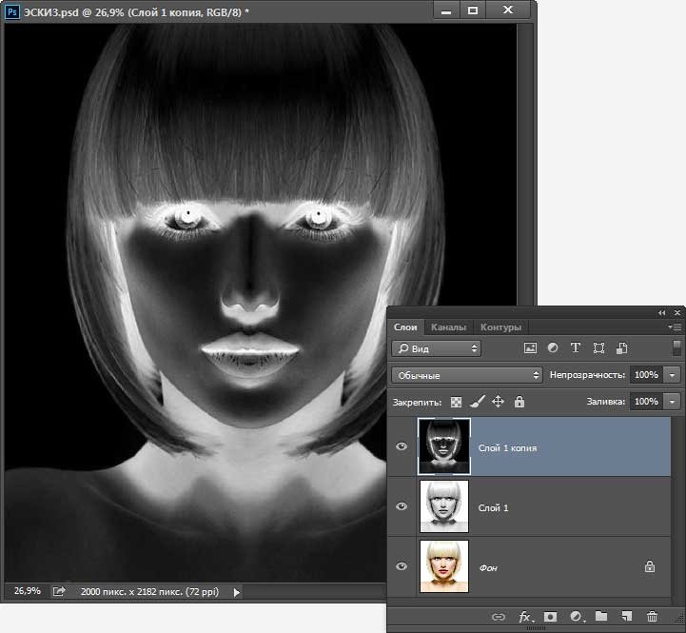Create a new layer
This screenshot has height=633, width=686.
[627, 617]
